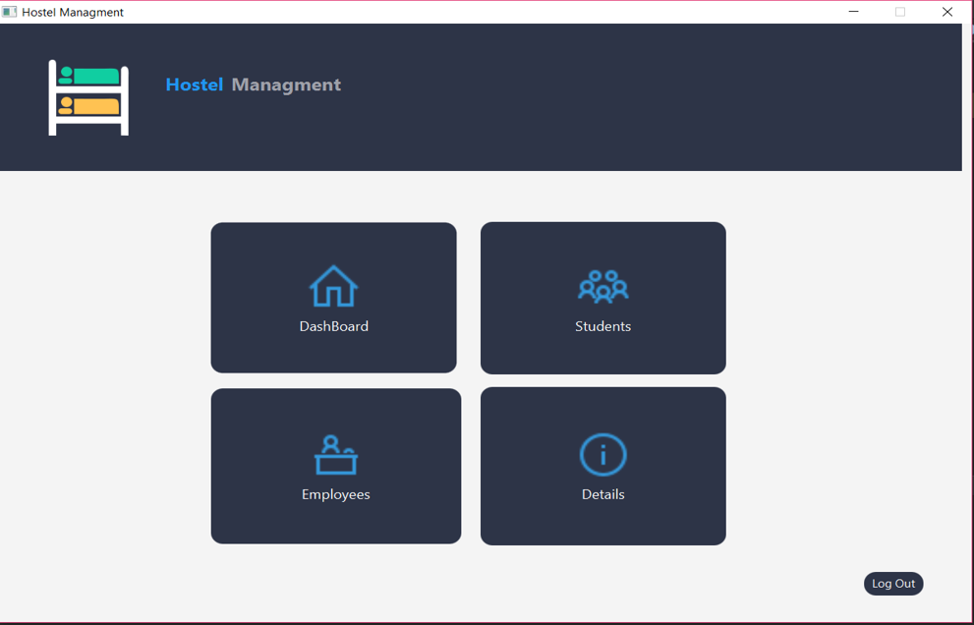The width and height of the screenshot is (974, 625).
Task: Click the DashBoard label text
Action: [x=333, y=326]
